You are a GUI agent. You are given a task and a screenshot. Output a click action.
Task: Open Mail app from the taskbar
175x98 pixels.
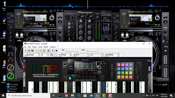(91, 96)
